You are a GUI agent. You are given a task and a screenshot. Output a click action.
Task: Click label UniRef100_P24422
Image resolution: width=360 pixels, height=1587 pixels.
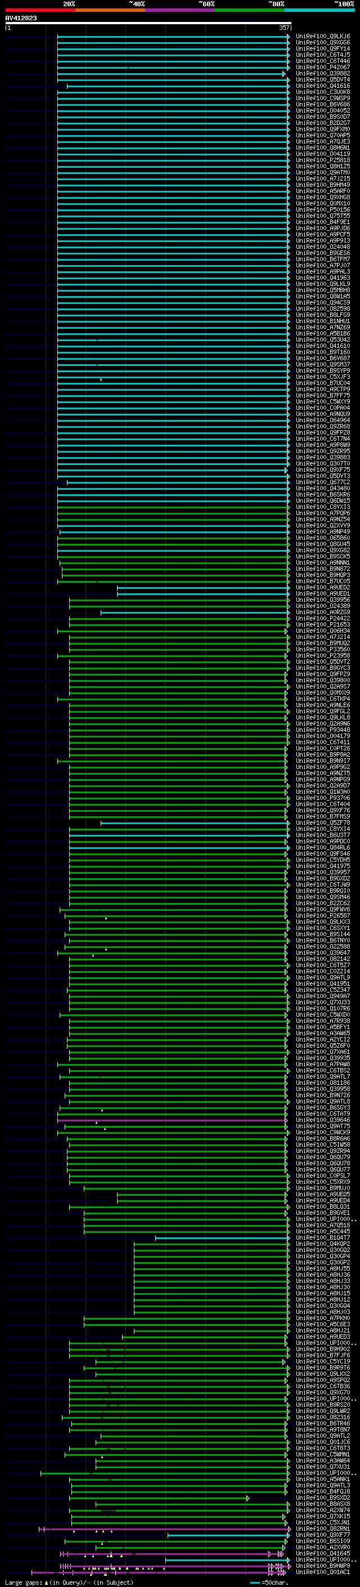pyautogui.click(x=323, y=619)
